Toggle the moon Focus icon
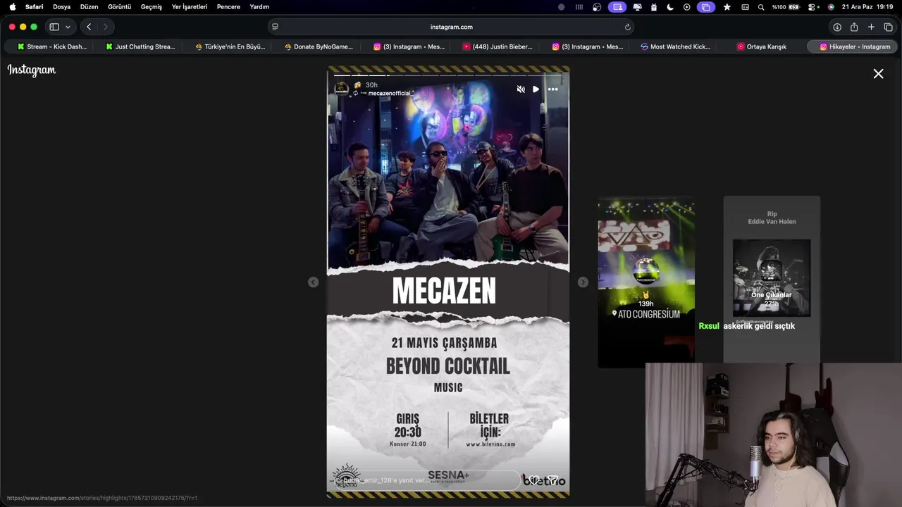Image resolution: width=902 pixels, height=507 pixels. [670, 7]
